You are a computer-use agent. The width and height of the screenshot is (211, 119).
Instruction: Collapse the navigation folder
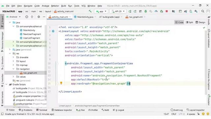14,69
